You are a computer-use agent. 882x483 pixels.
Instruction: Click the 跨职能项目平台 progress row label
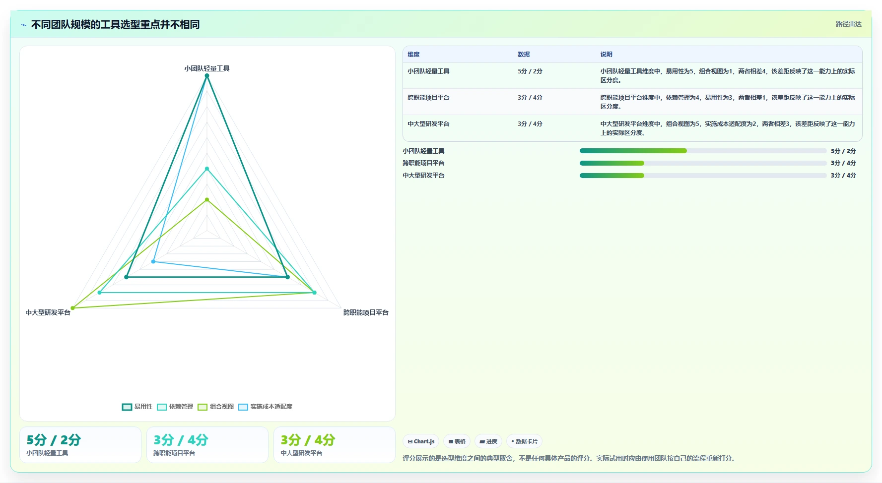click(x=423, y=163)
